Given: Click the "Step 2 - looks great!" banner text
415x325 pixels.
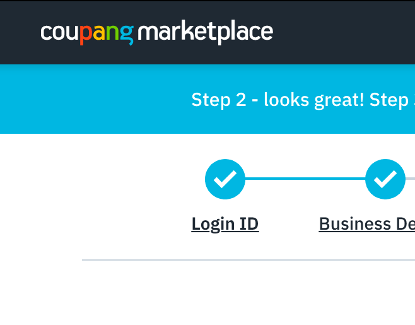Looking at the screenshot, I should click(x=278, y=100).
